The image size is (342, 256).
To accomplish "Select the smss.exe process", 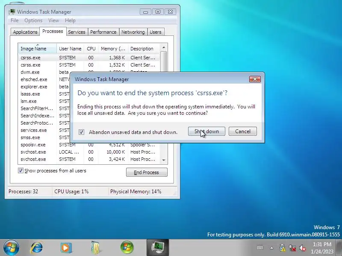I will pyautogui.click(x=44, y=137).
